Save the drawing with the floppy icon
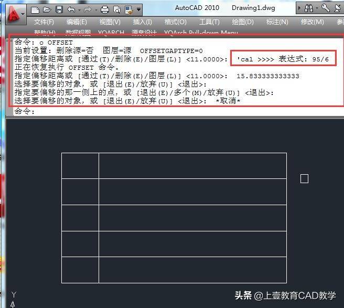344x308 pixels. point(59,9)
